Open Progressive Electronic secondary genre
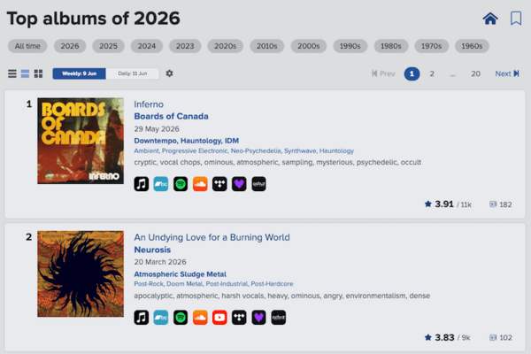531x354 pixels. tap(195, 150)
